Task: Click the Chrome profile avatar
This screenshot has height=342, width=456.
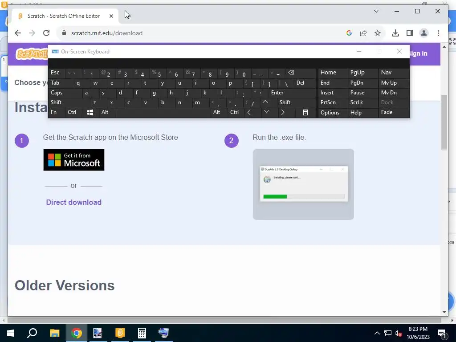Action: pyautogui.click(x=424, y=33)
